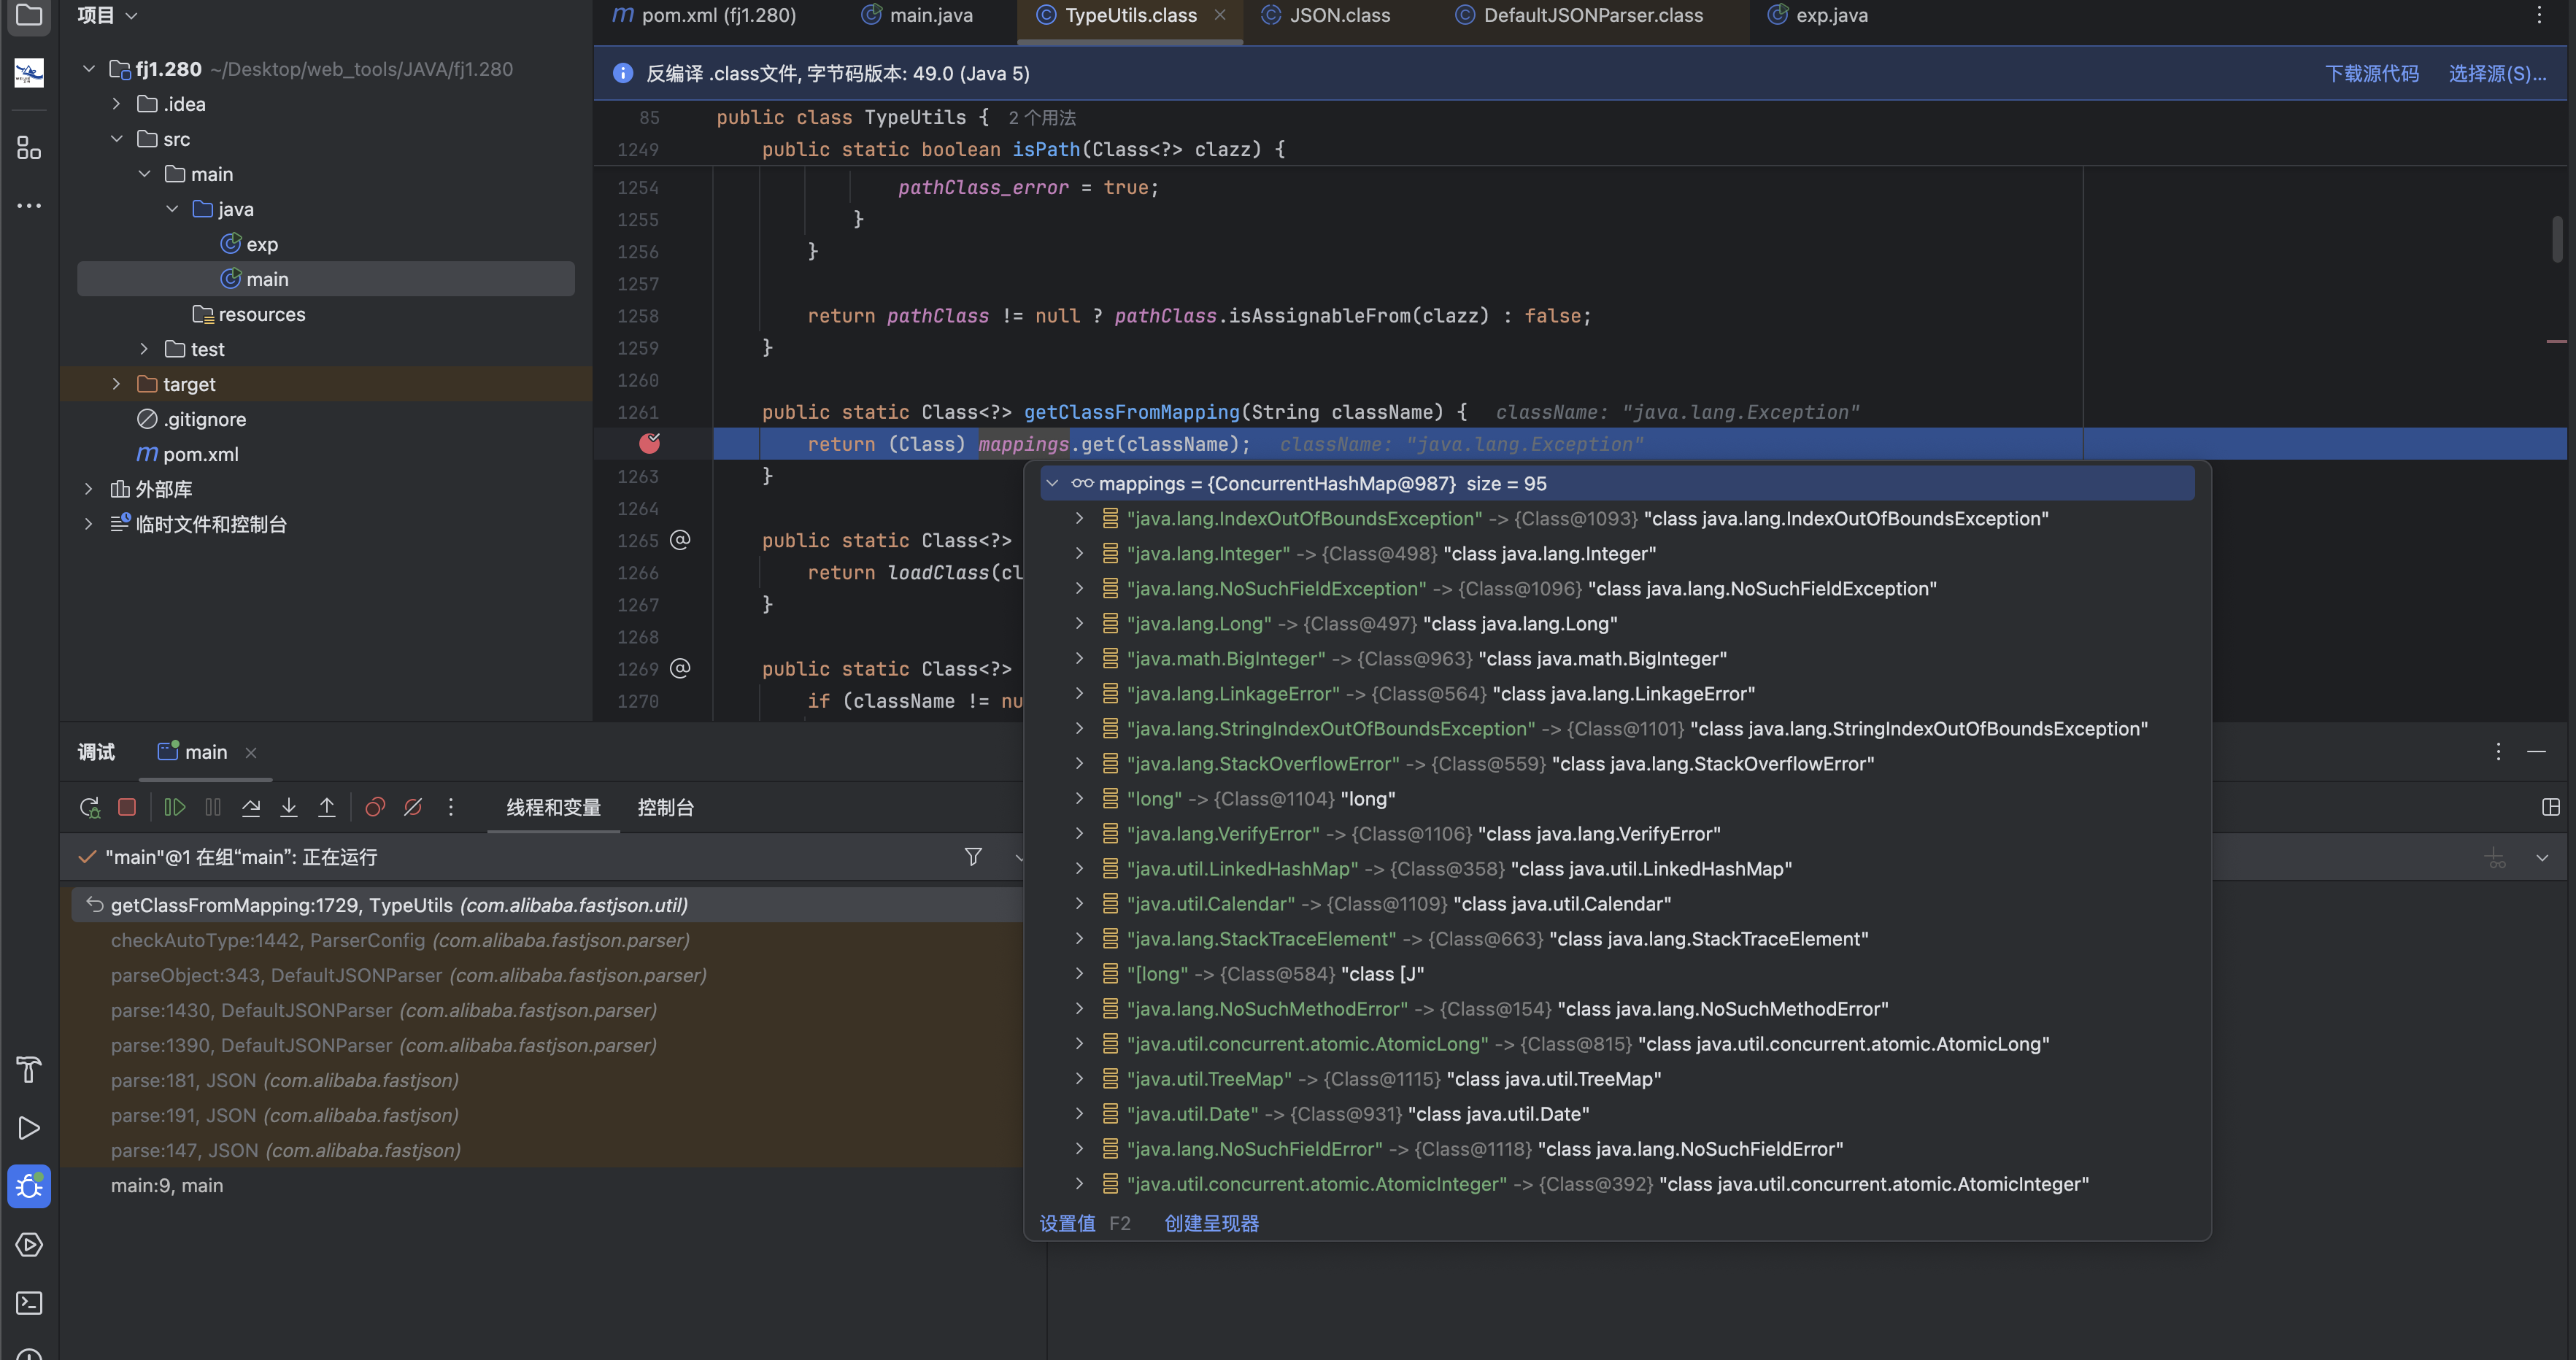
Task: Open the 控制台 console tab
Action: (x=666, y=807)
